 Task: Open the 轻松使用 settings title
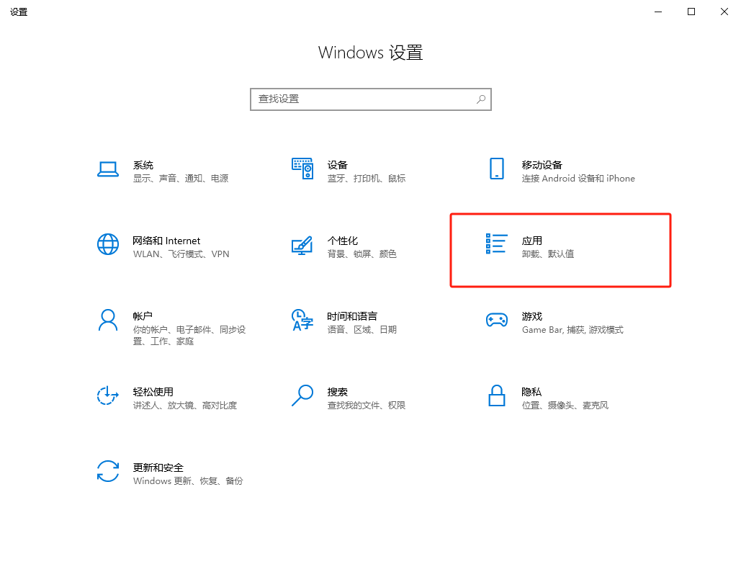(153, 392)
